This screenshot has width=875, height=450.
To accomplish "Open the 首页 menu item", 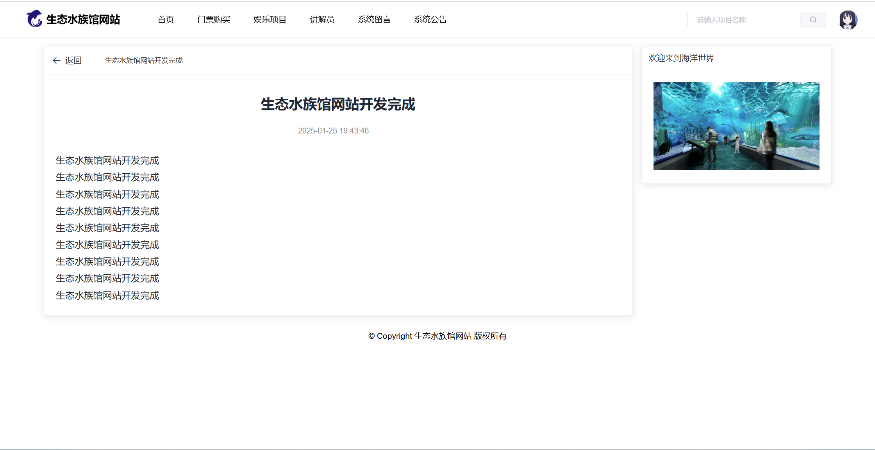I will 166,20.
